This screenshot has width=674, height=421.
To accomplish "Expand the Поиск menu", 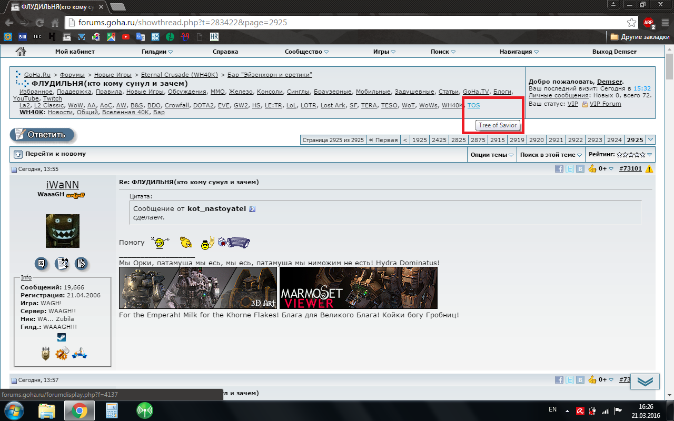I will tap(442, 52).
